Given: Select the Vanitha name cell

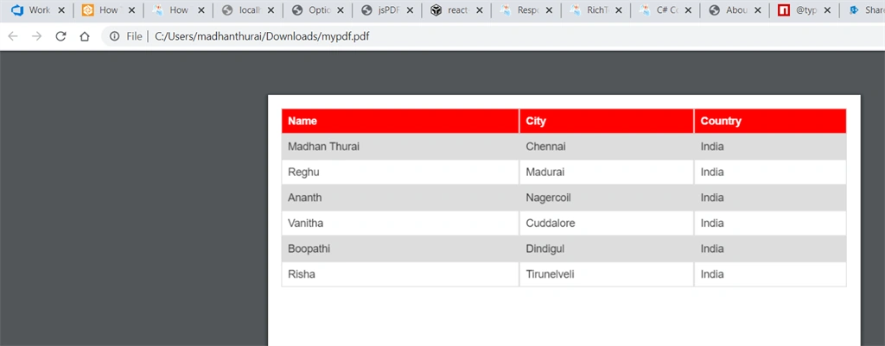Looking at the screenshot, I should (400, 223).
